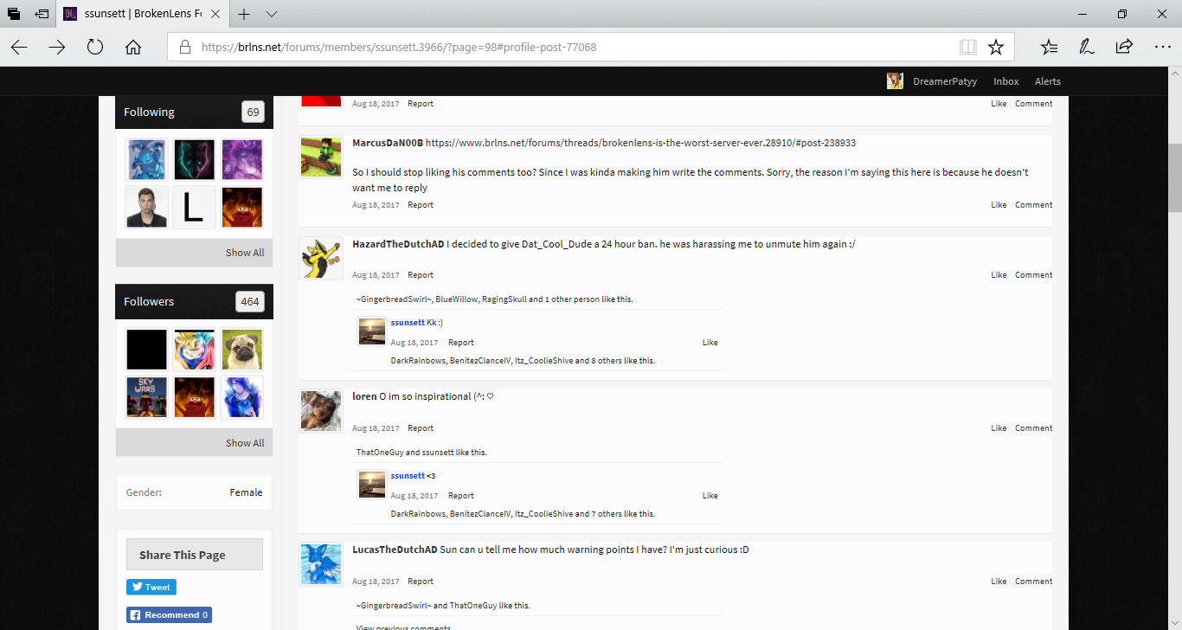The height and width of the screenshot is (630, 1182).
Task: Comment on MarcusDaN00B's profile post
Action: (1034, 205)
